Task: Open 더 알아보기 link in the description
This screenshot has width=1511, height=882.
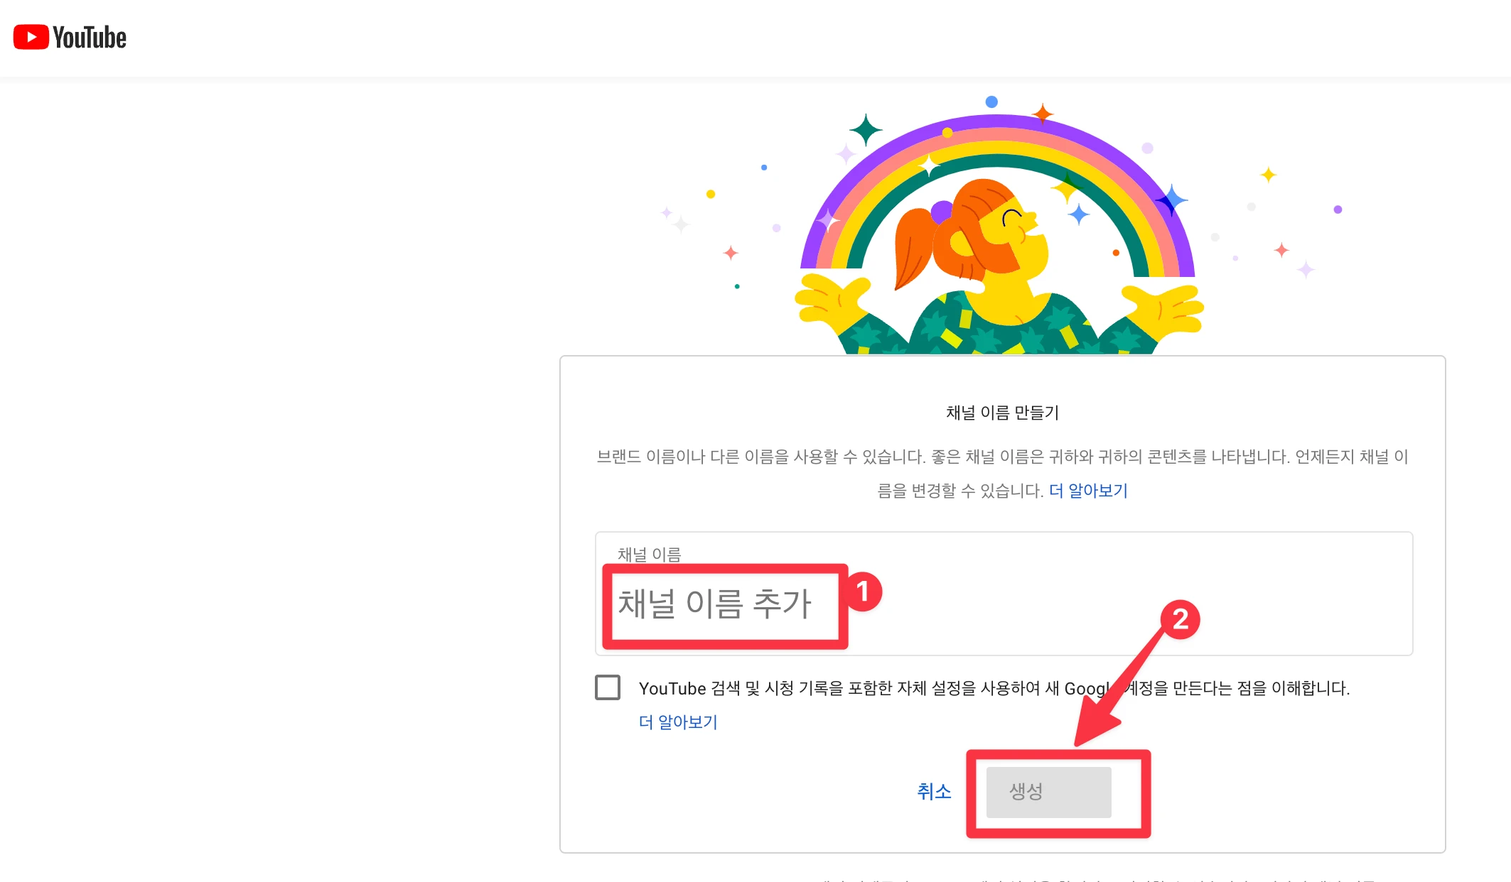Action: click(x=1088, y=491)
